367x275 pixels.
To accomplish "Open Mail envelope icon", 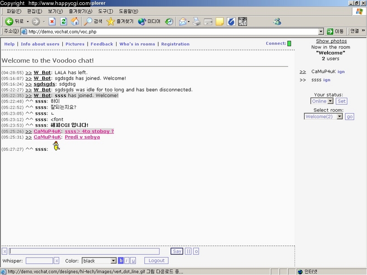I will point(183,22).
